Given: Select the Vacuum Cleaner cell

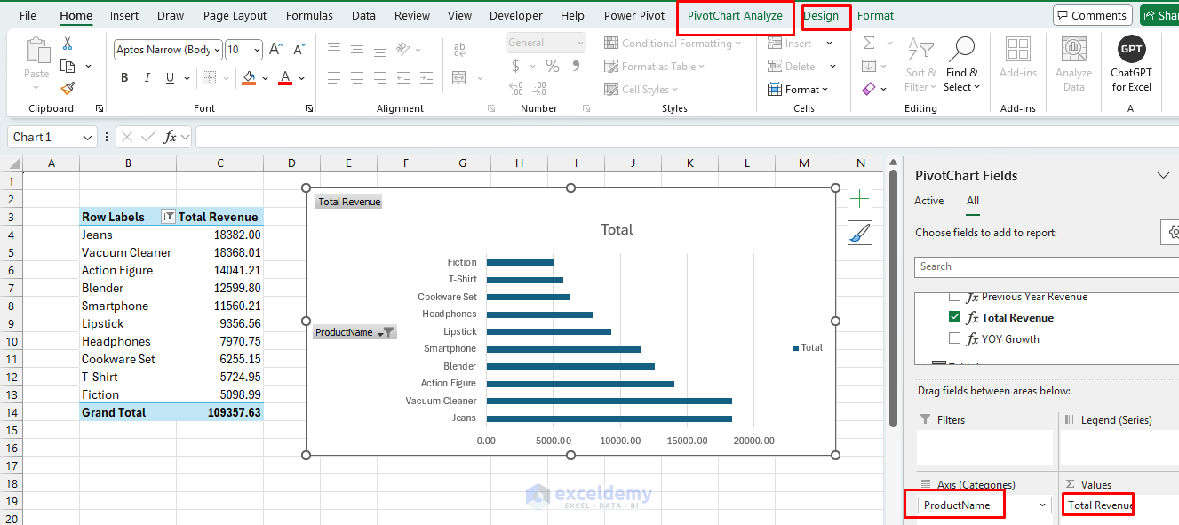Looking at the screenshot, I should (x=128, y=252).
